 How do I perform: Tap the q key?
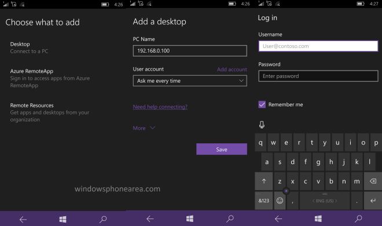click(x=260, y=143)
